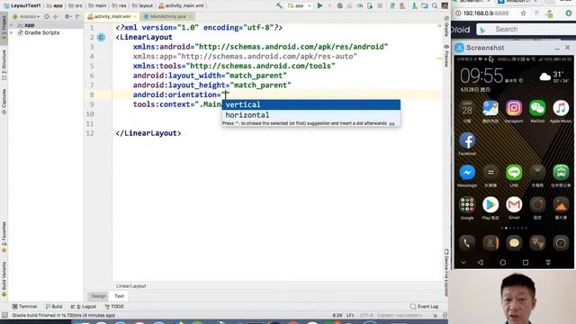Minimize the Screenshot panel
The image size is (576, 324).
557,48
